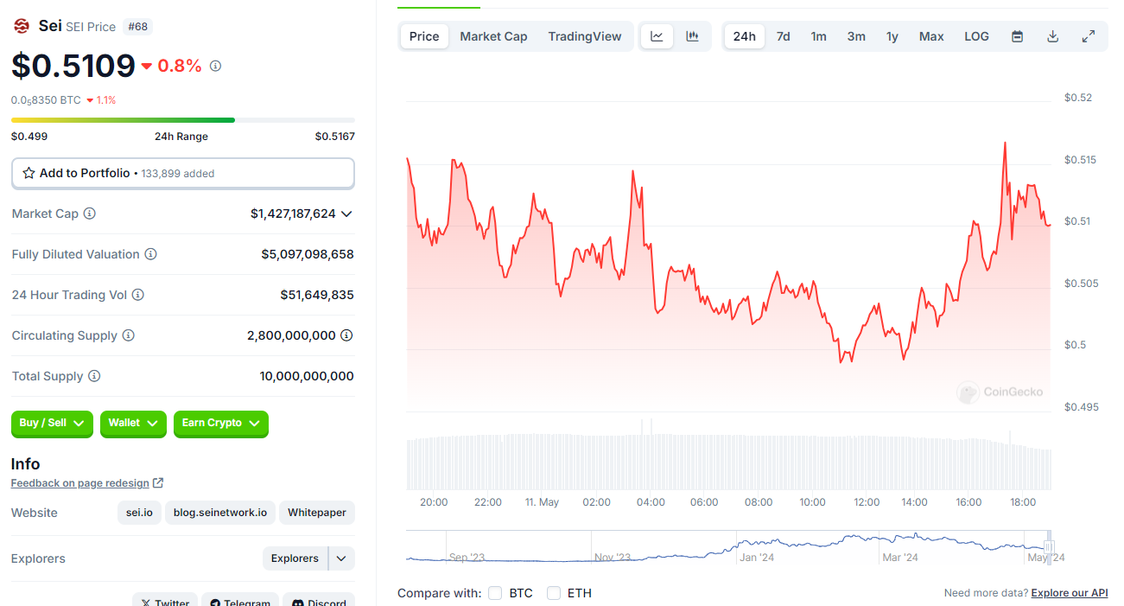Open the Earn Crypto dropdown
The image size is (1124, 606).
click(221, 424)
